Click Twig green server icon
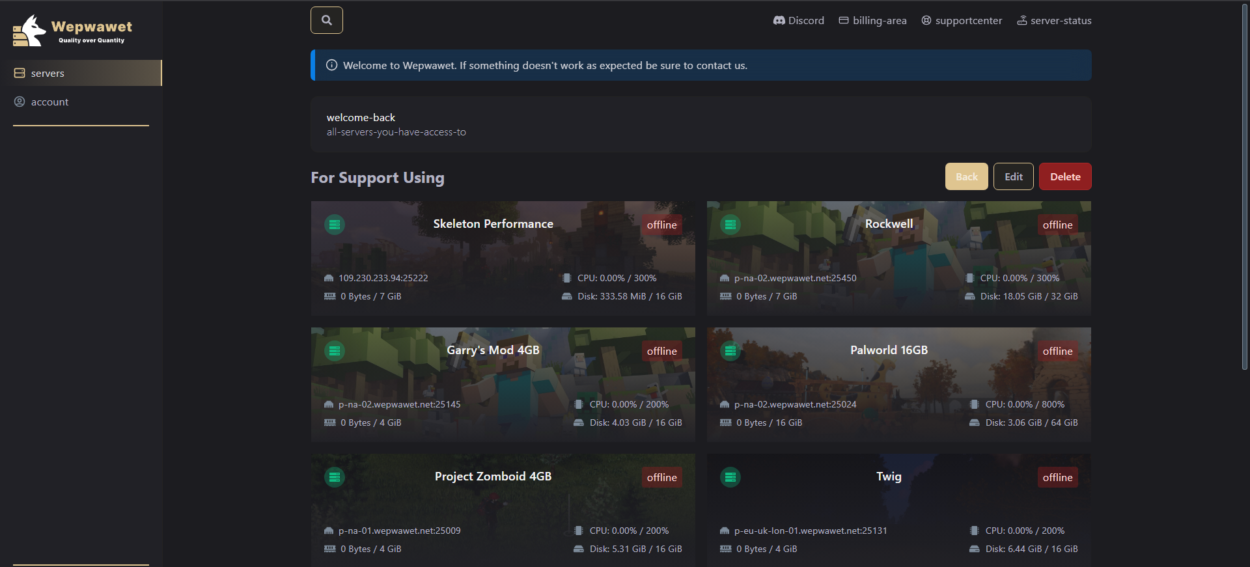 [730, 477]
